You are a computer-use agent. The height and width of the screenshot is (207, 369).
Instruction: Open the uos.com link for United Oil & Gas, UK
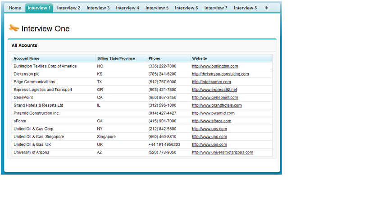[x=210, y=144]
